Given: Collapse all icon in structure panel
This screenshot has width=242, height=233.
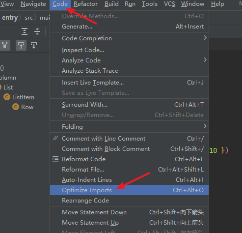Looking at the screenshot, I should (37, 31).
